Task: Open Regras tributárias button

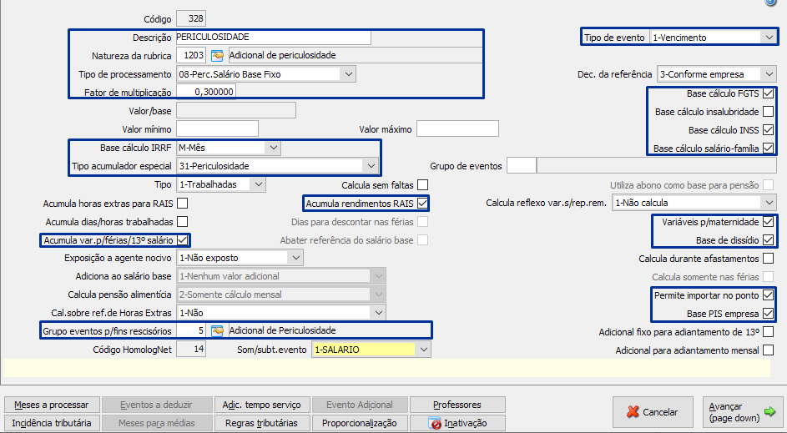Action: click(x=261, y=423)
